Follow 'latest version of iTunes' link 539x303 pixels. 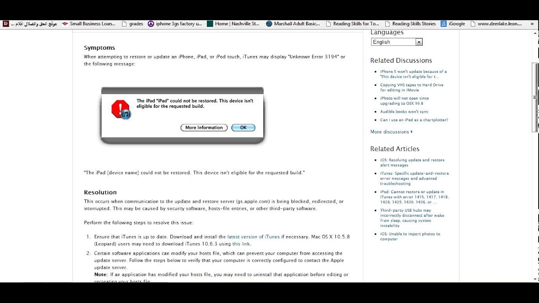click(x=253, y=237)
